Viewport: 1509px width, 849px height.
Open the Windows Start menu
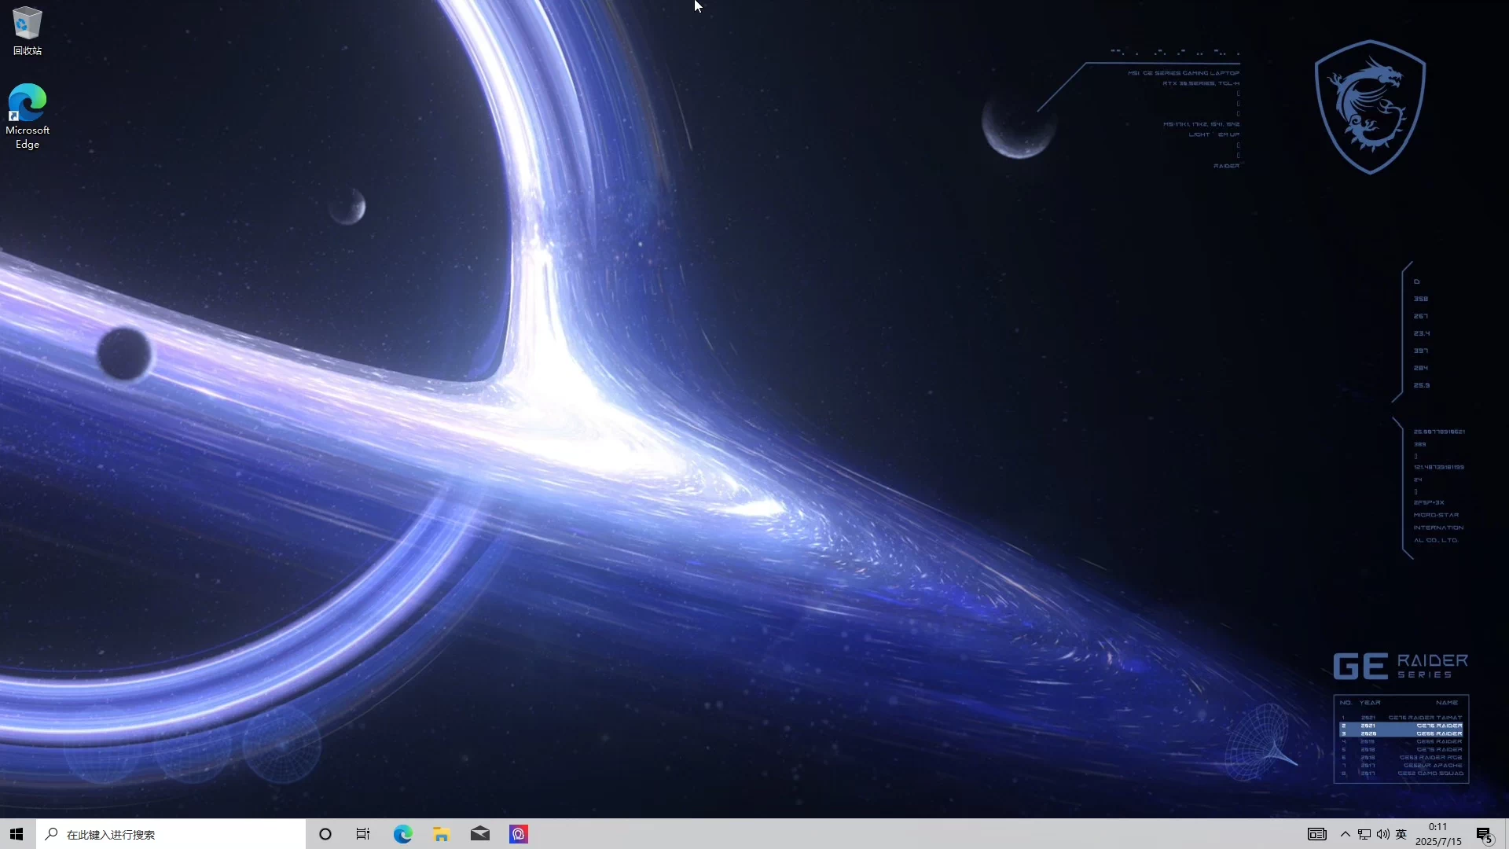(x=17, y=834)
